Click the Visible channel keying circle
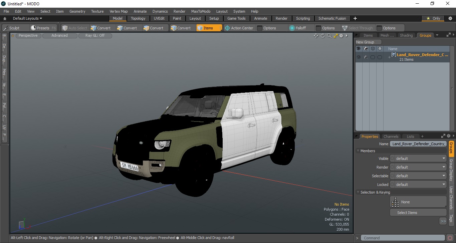Viewport: 456px width, 243px height. [392, 159]
